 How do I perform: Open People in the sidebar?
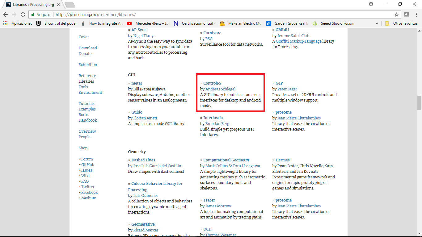coord(84,137)
